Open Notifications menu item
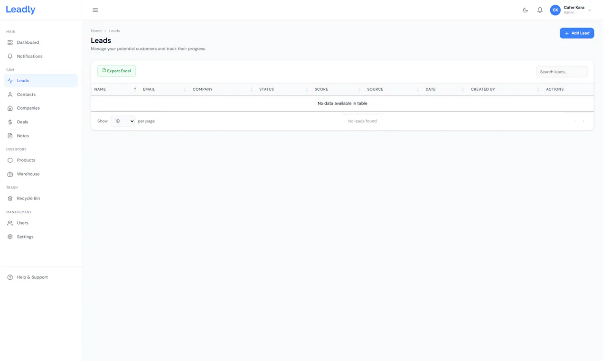This screenshot has width=603, height=361. (x=41, y=57)
